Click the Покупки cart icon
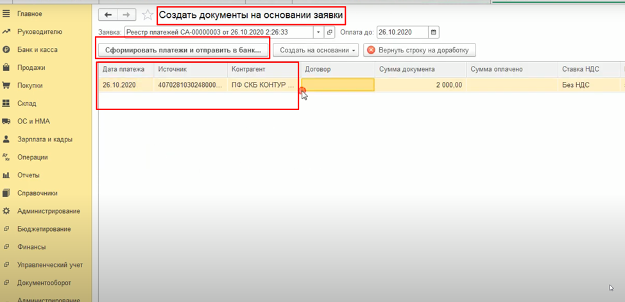This screenshot has height=302, width=625. pos(6,86)
